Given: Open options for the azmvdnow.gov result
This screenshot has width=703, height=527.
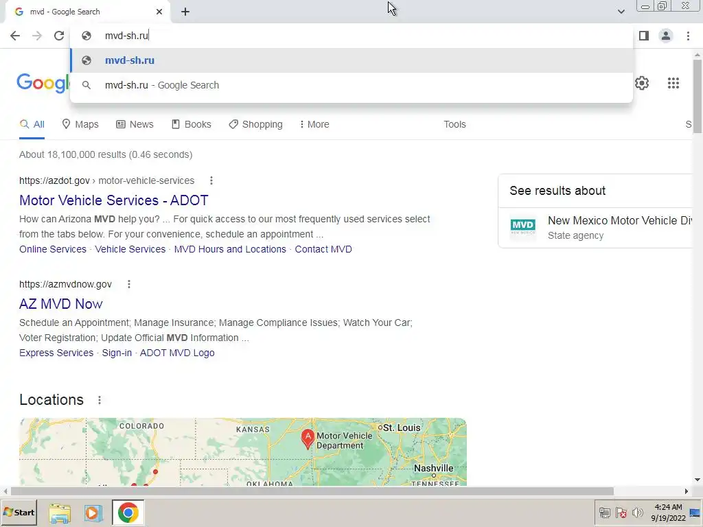Looking at the screenshot, I should pyautogui.click(x=128, y=284).
